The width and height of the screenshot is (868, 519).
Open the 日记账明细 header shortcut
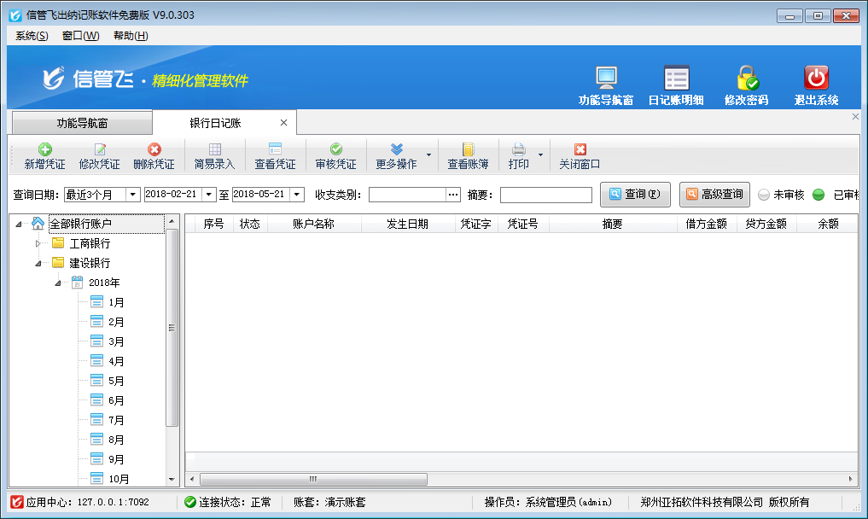(676, 79)
